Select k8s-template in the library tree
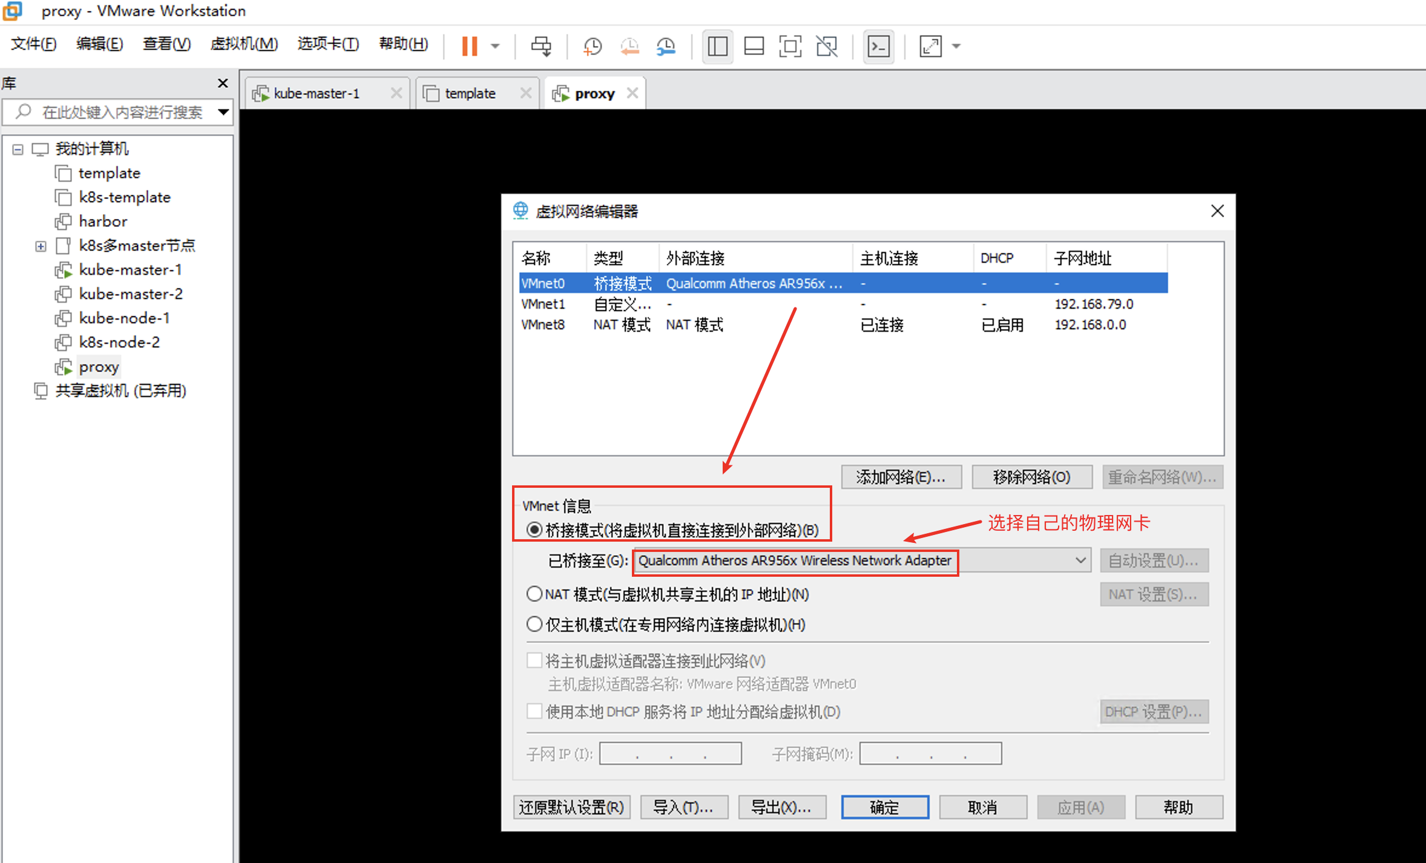The image size is (1426, 863). pos(124,197)
